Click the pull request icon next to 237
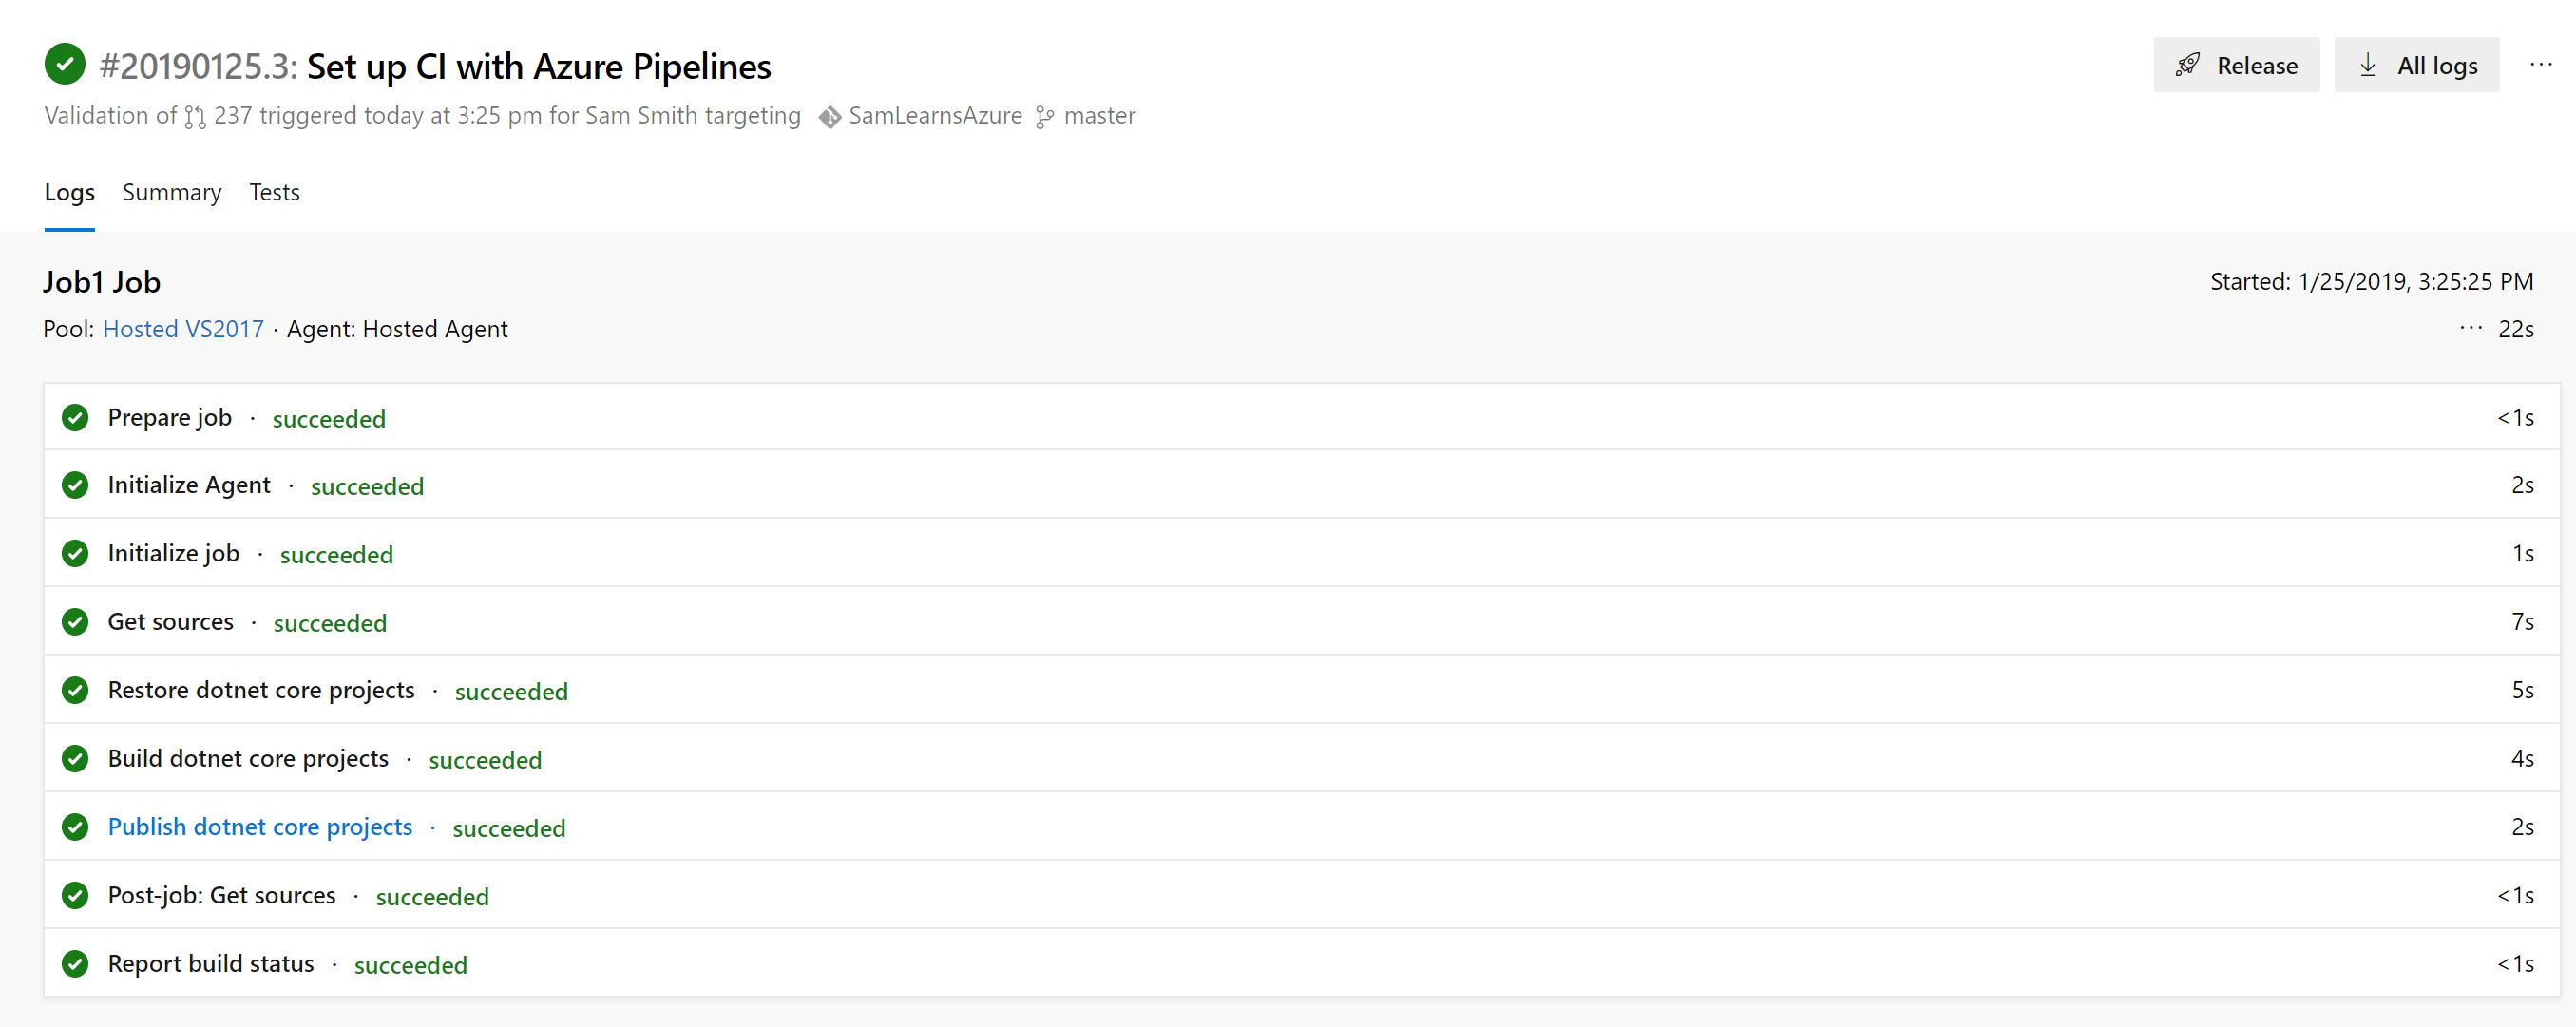The image size is (2576, 1027). [195, 117]
